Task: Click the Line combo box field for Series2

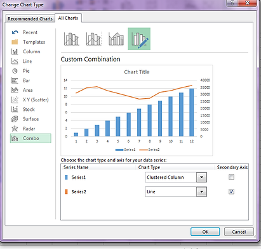Action: pos(176,192)
